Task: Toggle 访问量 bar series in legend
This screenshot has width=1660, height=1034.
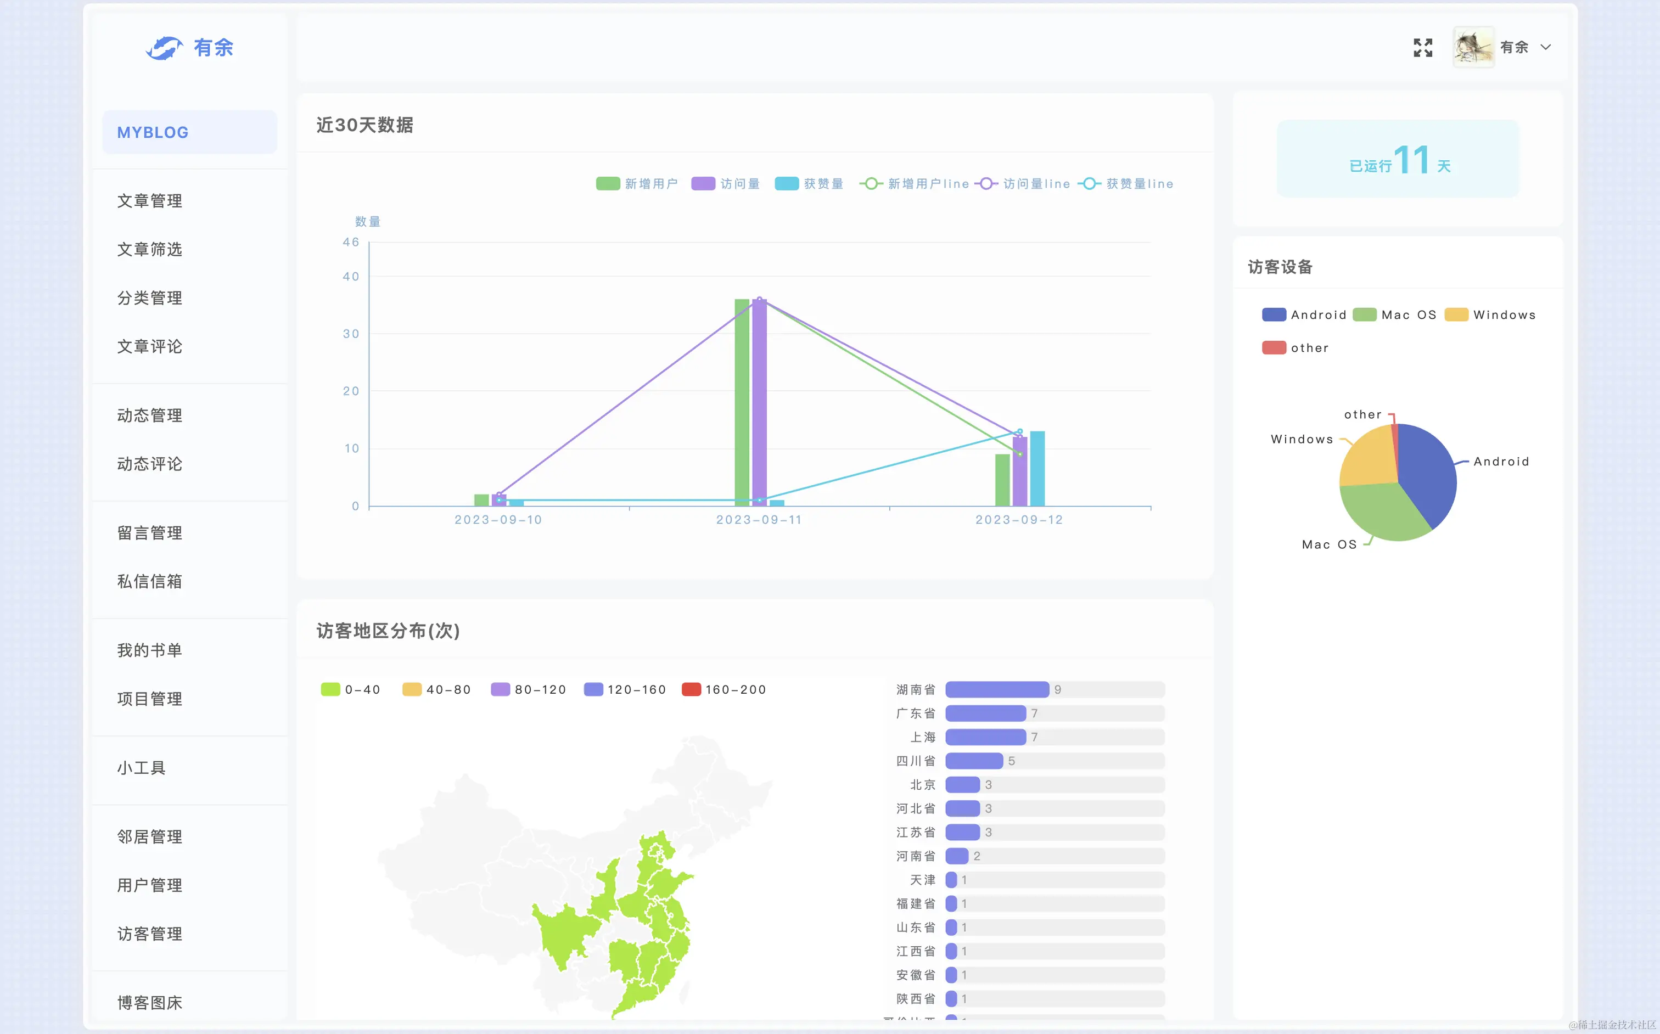Action: point(703,183)
